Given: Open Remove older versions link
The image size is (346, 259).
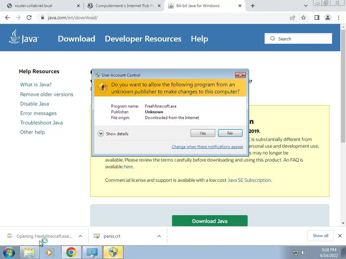Looking at the screenshot, I should (47, 94).
